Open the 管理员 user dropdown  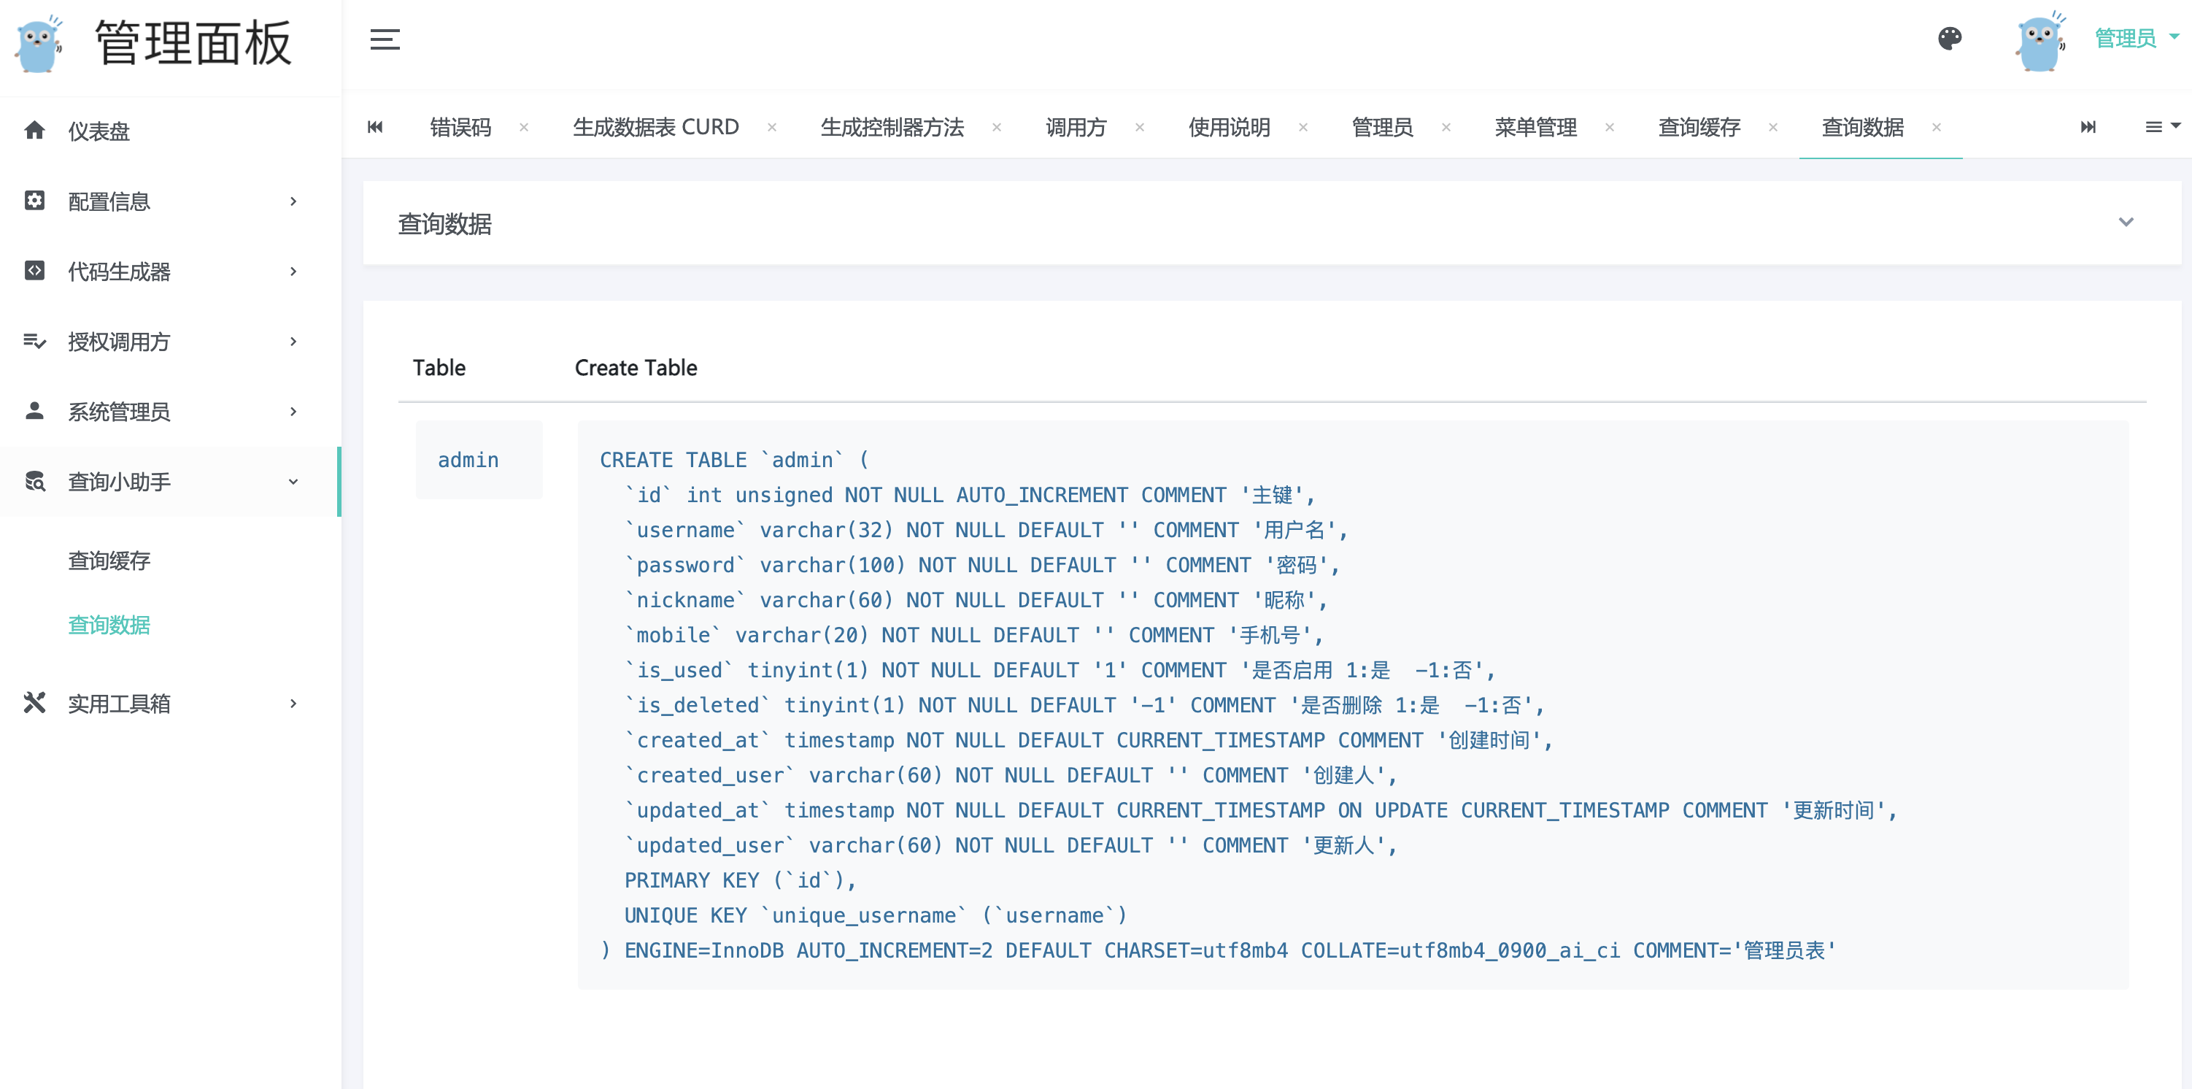(2136, 37)
